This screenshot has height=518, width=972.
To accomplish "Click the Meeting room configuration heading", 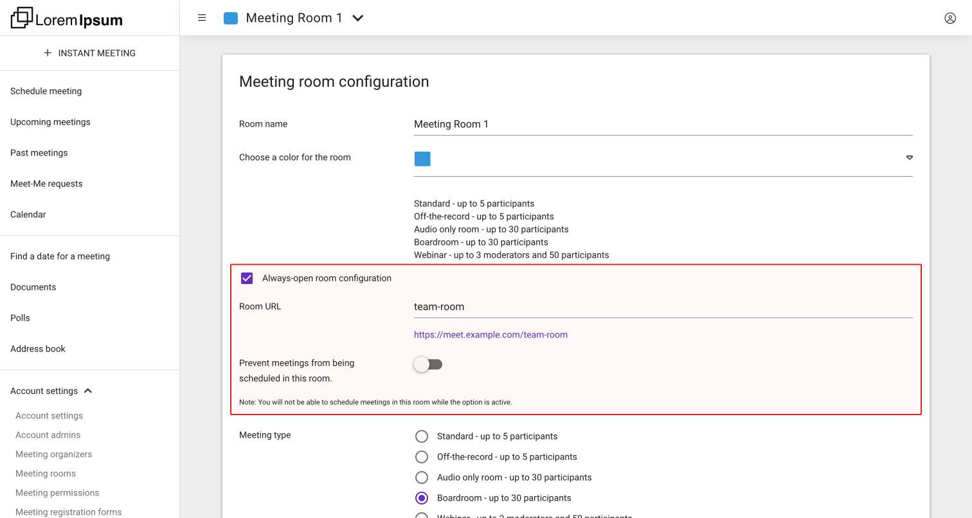I will [x=334, y=82].
